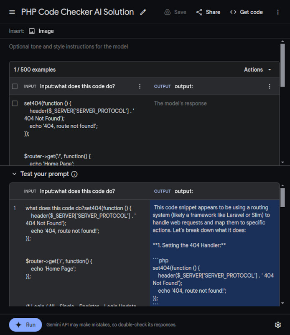Expand the Actions dropdown

pyautogui.click(x=258, y=70)
